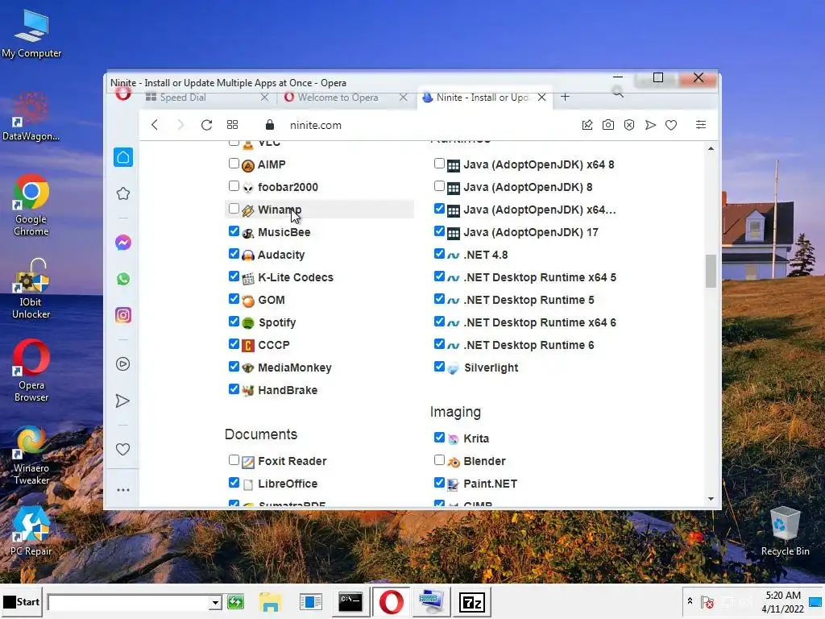This screenshot has width=825, height=619.
Task: Open Pinboards heart icon in sidebar
Action: coord(122,450)
